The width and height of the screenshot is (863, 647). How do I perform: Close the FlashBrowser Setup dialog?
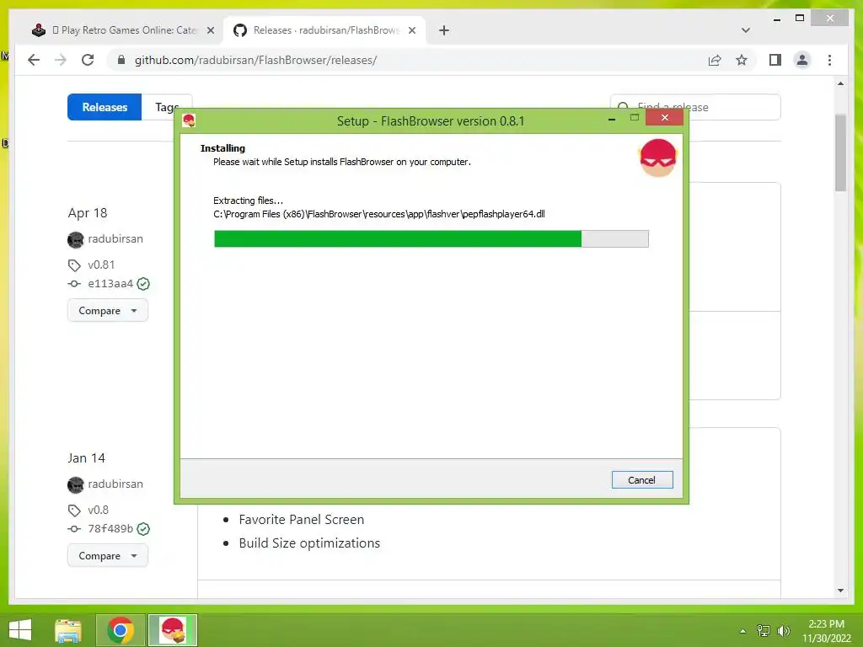click(664, 118)
